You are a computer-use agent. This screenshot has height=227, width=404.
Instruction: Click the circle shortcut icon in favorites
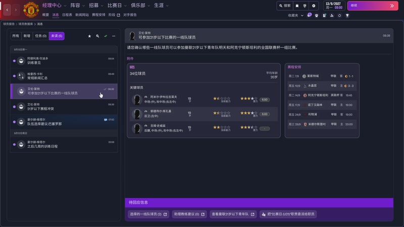339,16
